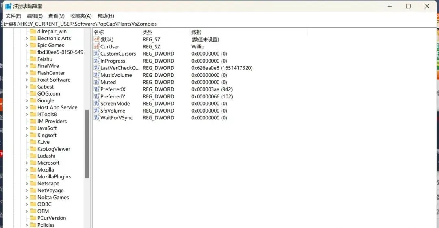Click the Muted DWORD icon

97,82
